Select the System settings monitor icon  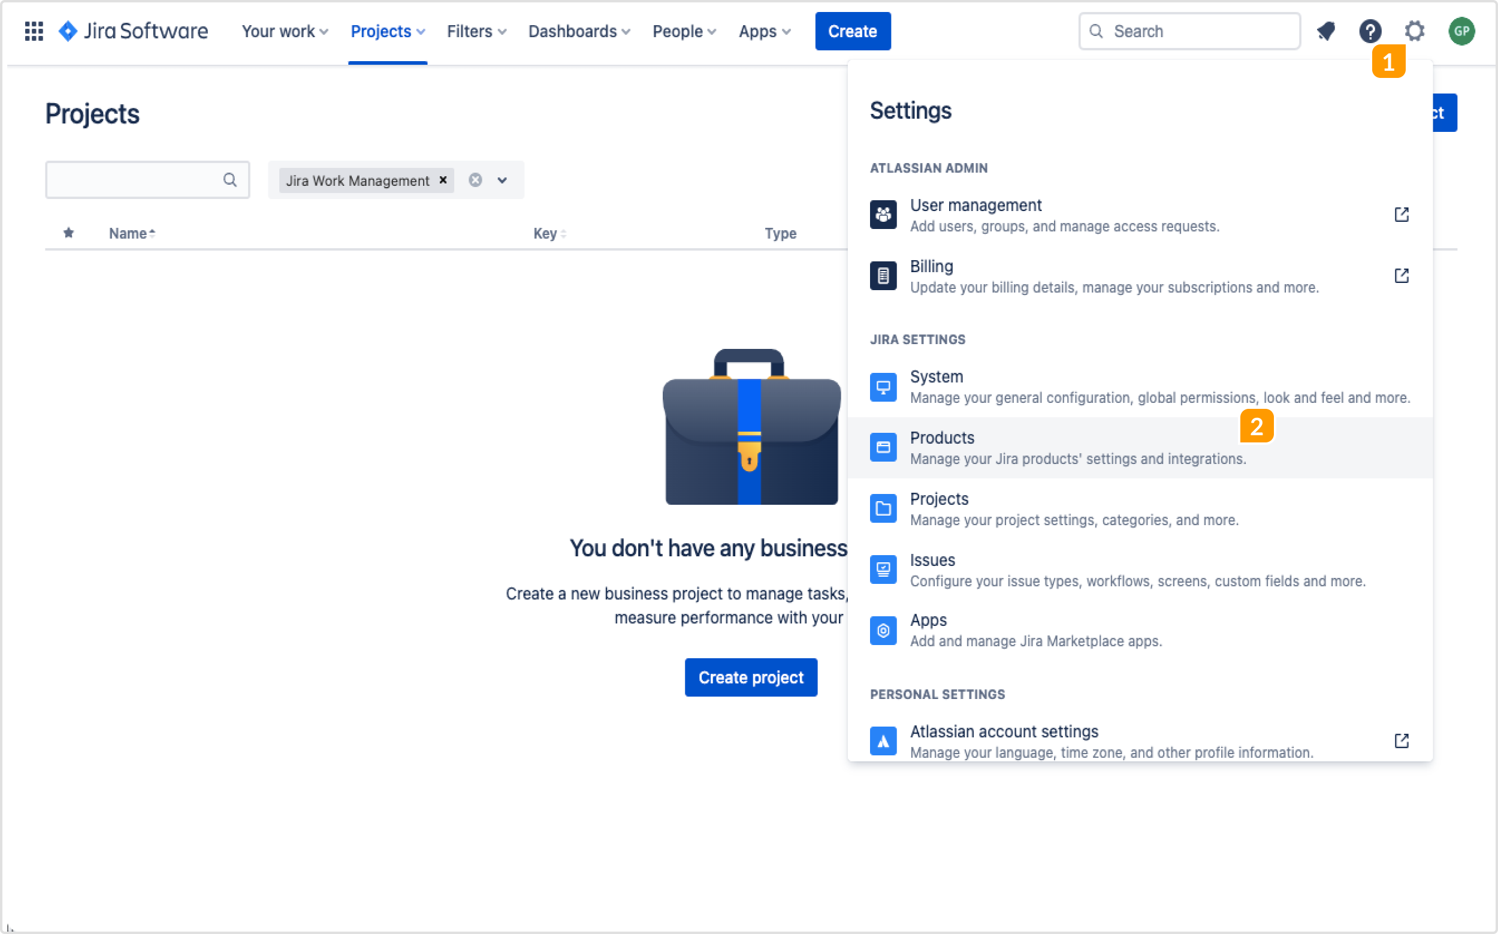[883, 386]
